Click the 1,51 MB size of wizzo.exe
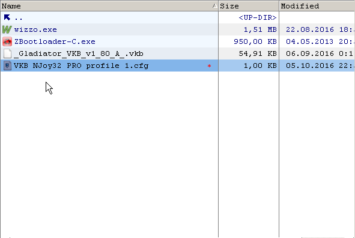 [x=260, y=29]
